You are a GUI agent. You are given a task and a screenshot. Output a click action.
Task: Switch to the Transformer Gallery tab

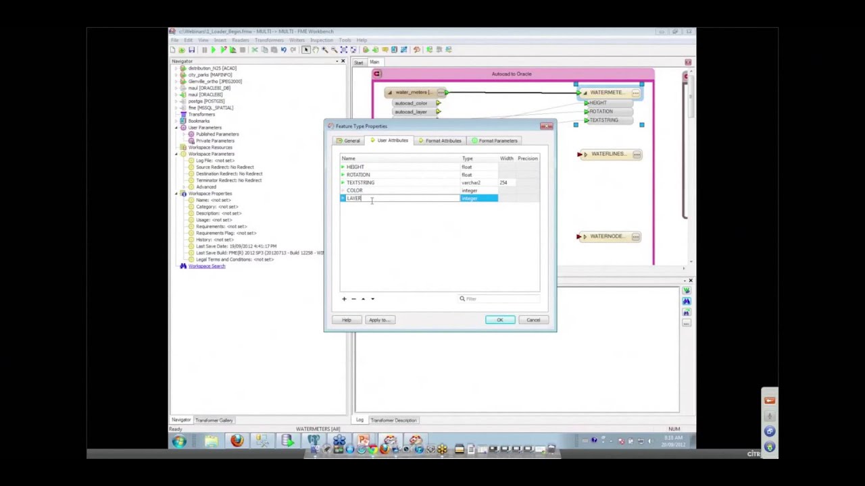[x=214, y=420]
